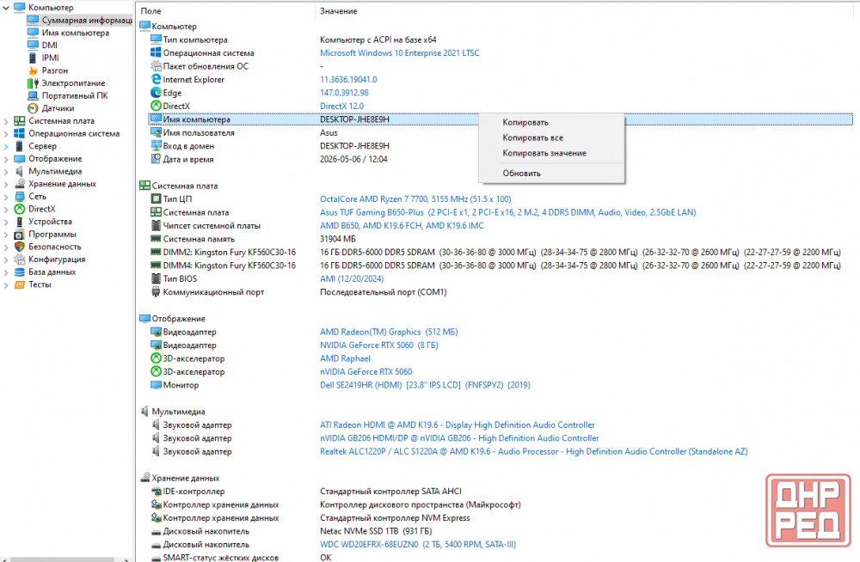Image resolution: width=860 pixels, height=562 pixels.
Task: Click the Разгон flame icon in tree
Action: click(33, 70)
